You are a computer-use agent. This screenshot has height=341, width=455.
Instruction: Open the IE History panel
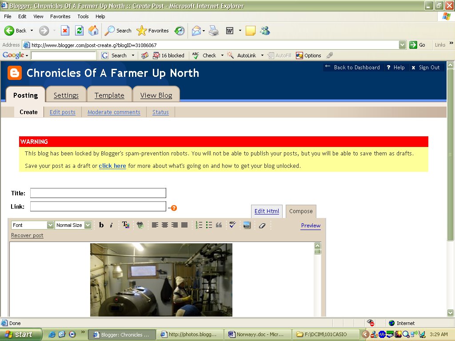180,31
